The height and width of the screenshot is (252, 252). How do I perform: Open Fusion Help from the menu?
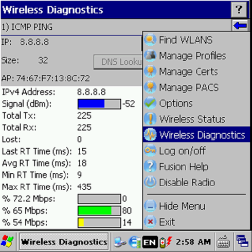(x=196, y=166)
